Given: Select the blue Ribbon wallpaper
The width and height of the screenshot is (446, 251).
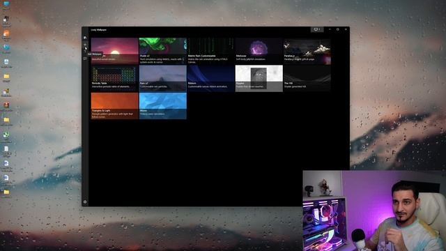Looking at the screenshot, I should coord(210,78).
